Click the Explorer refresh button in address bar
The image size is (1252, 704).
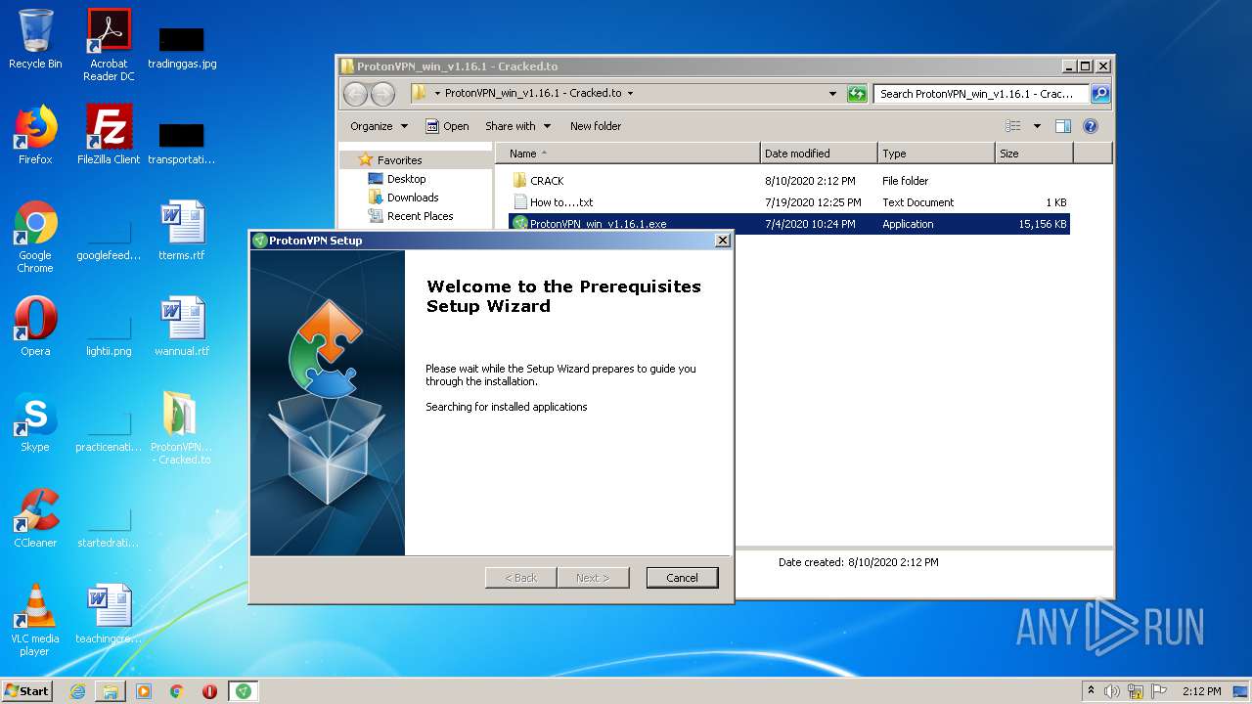[857, 94]
